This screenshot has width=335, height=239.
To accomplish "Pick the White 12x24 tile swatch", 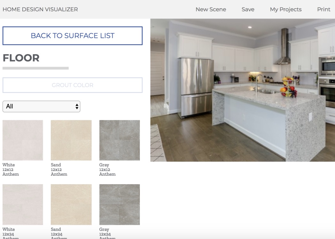I will [23, 205].
